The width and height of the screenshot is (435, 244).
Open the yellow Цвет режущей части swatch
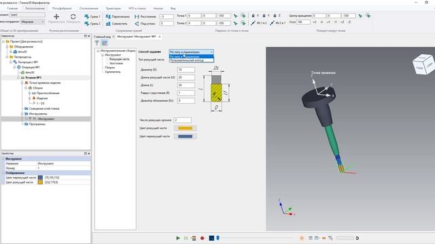click(185, 128)
